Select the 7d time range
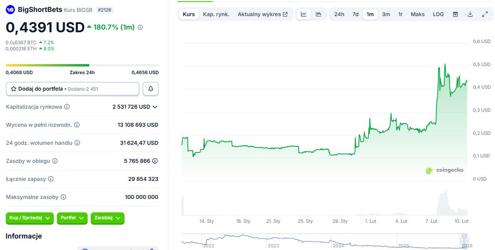Viewport: 495px width, 250px height. [x=356, y=14]
